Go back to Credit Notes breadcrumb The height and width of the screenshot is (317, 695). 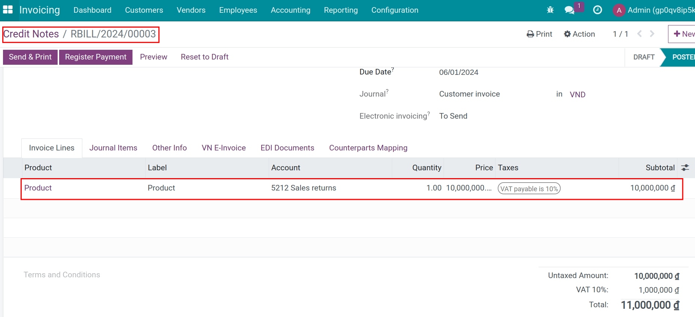pos(31,34)
